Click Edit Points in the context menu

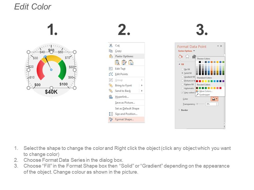click(x=122, y=74)
